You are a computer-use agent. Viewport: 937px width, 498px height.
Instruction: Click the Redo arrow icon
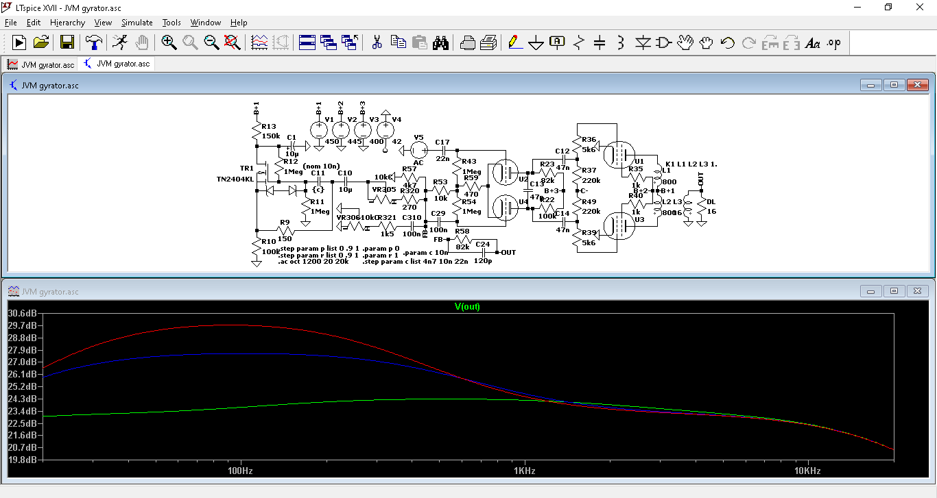(748, 42)
